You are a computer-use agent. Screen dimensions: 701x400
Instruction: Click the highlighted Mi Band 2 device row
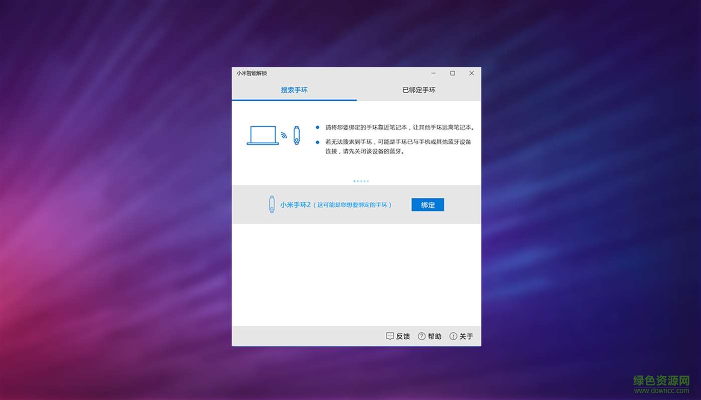(x=351, y=205)
